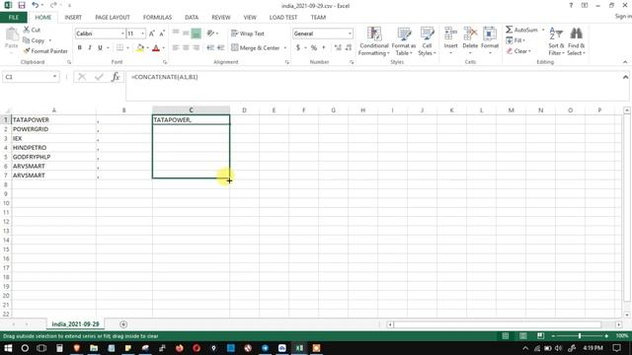Toggle bold formatting
The image size is (632, 355).
point(80,48)
